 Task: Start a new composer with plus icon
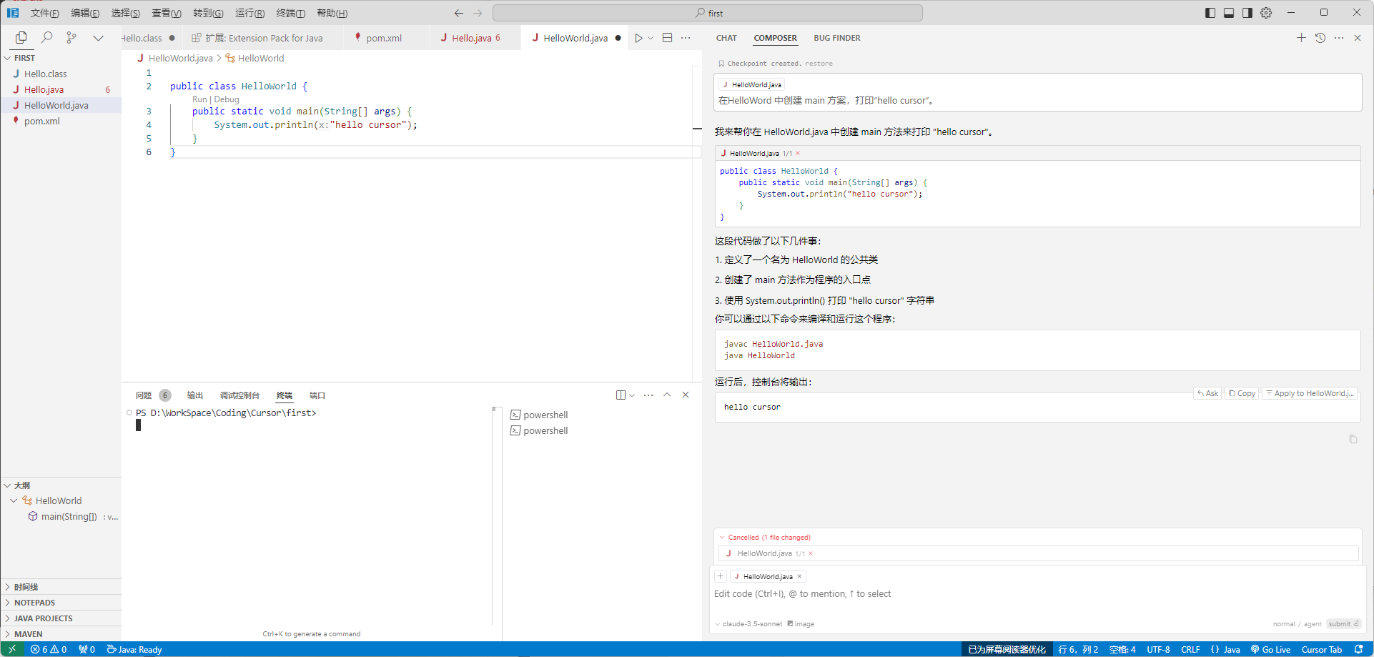(x=1301, y=38)
